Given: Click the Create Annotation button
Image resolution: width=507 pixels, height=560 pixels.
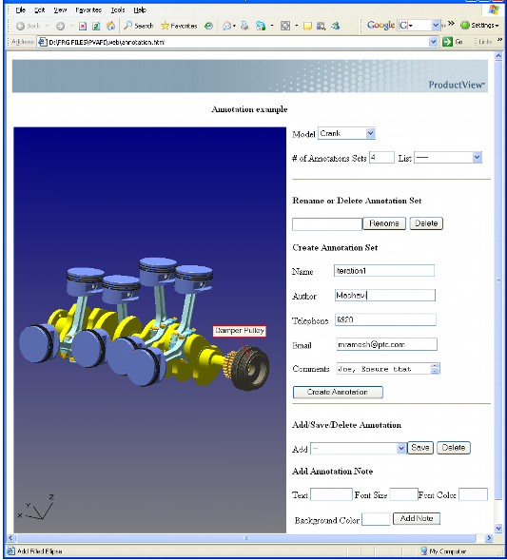Looking at the screenshot, I should tap(338, 392).
